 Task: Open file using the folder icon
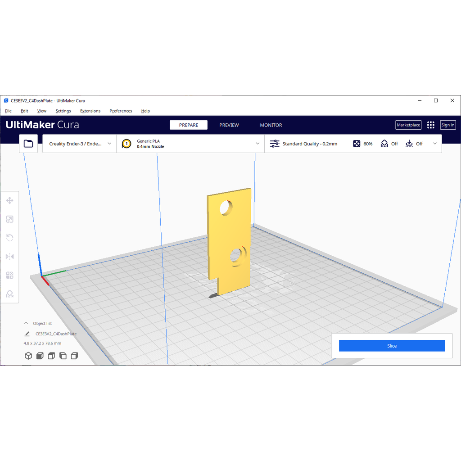[x=28, y=144]
